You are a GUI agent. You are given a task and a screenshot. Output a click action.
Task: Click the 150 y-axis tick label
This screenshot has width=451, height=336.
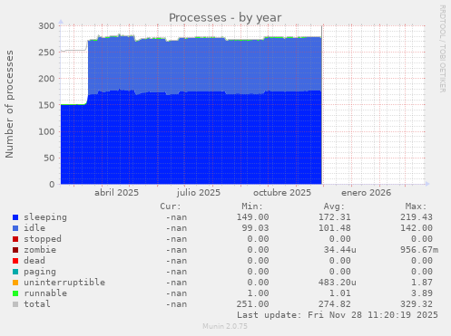(x=46, y=105)
